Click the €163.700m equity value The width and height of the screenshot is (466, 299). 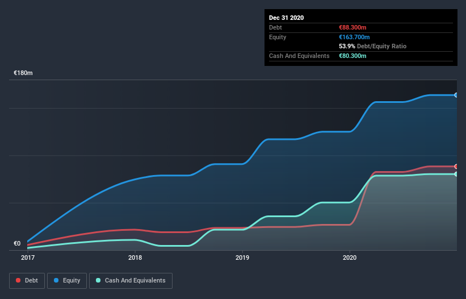[x=354, y=37]
